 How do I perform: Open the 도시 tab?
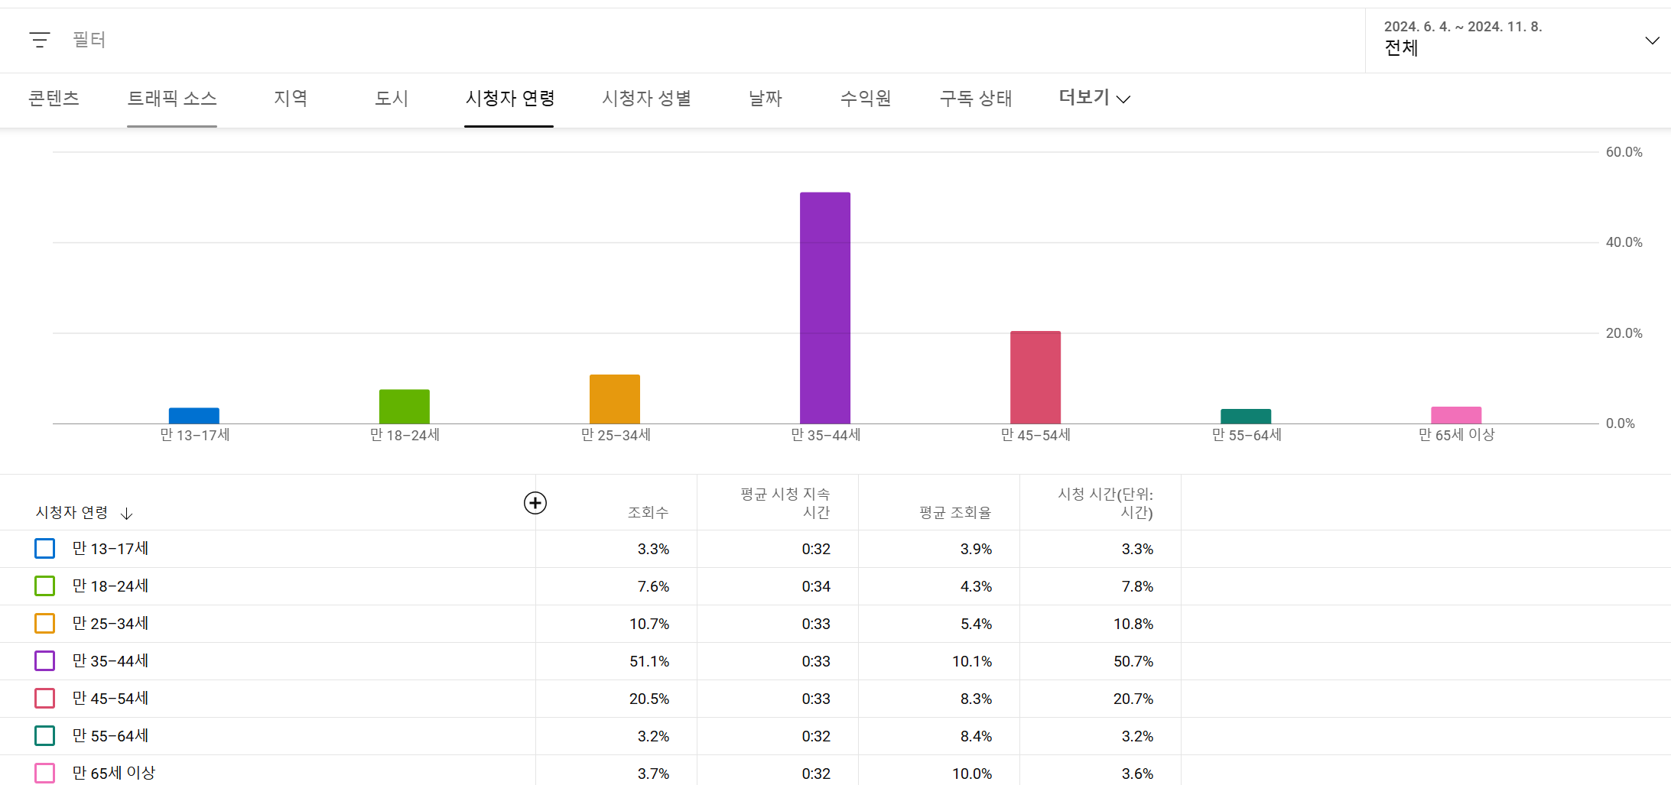coord(392,98)
